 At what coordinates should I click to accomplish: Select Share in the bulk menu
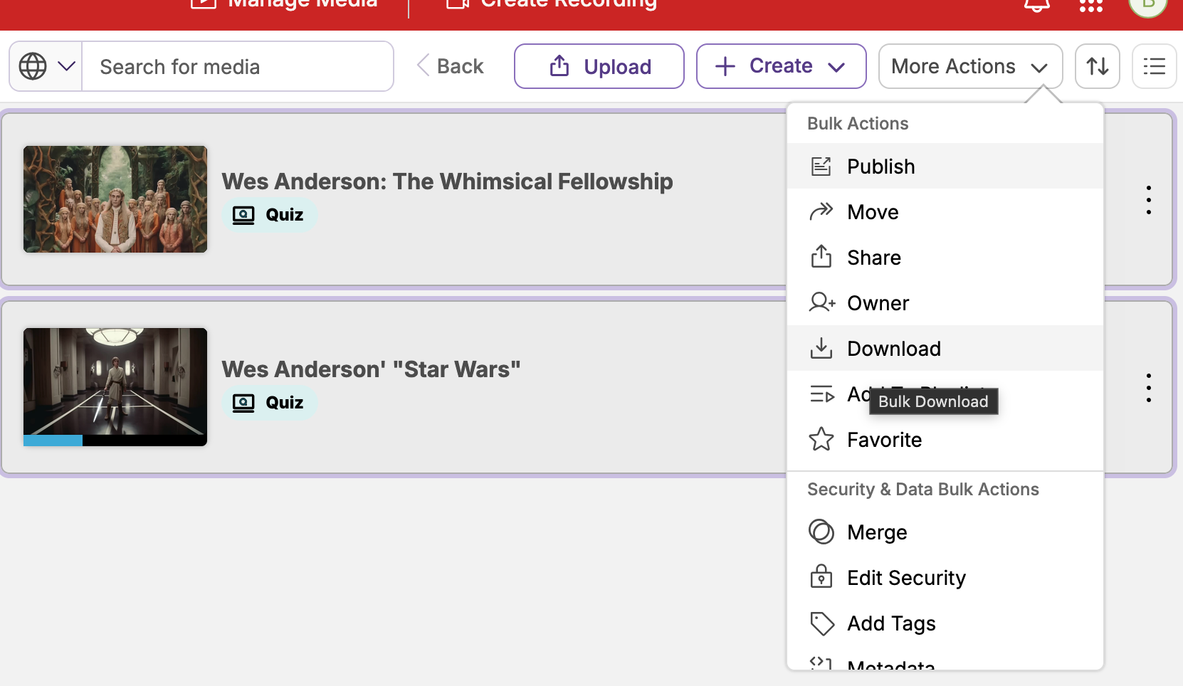(x=945, y=258)
